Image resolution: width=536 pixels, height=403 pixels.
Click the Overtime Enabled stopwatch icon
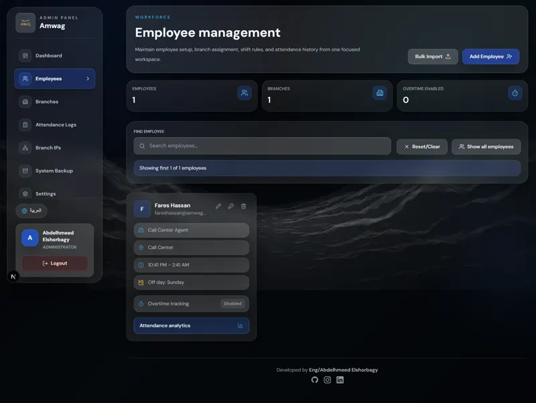515,93
